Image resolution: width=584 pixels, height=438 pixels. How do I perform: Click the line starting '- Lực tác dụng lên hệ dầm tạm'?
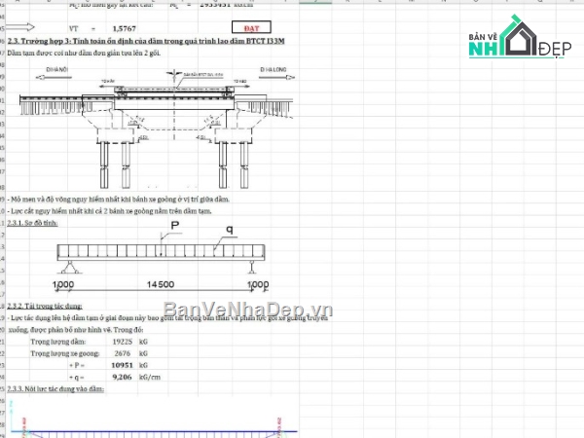coord(167,317)
